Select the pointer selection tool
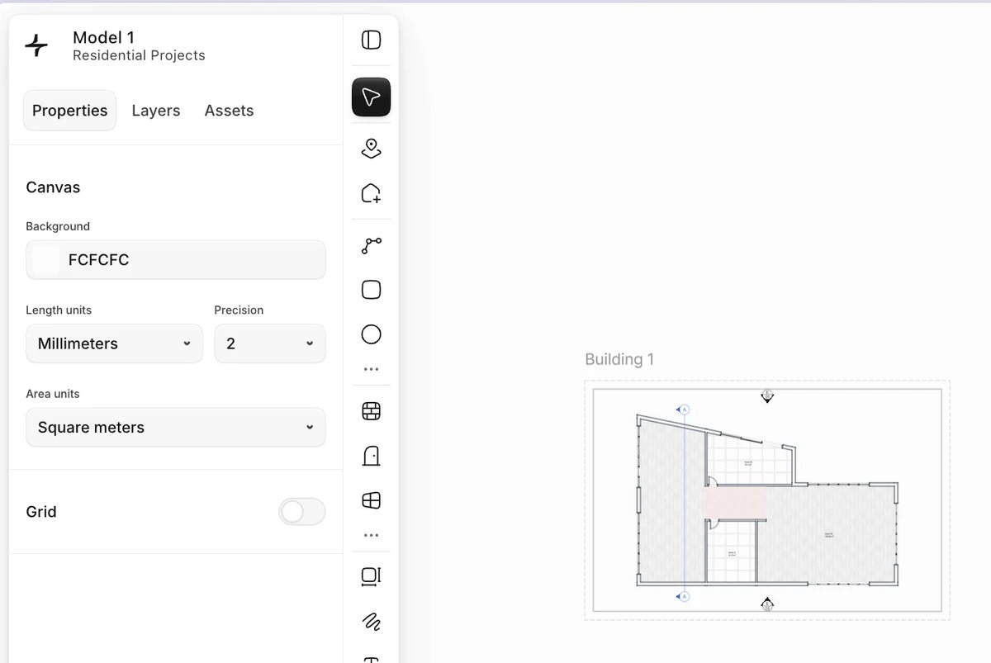The height and width of the screenshot is (663, 991). click(x=372, y=97)
